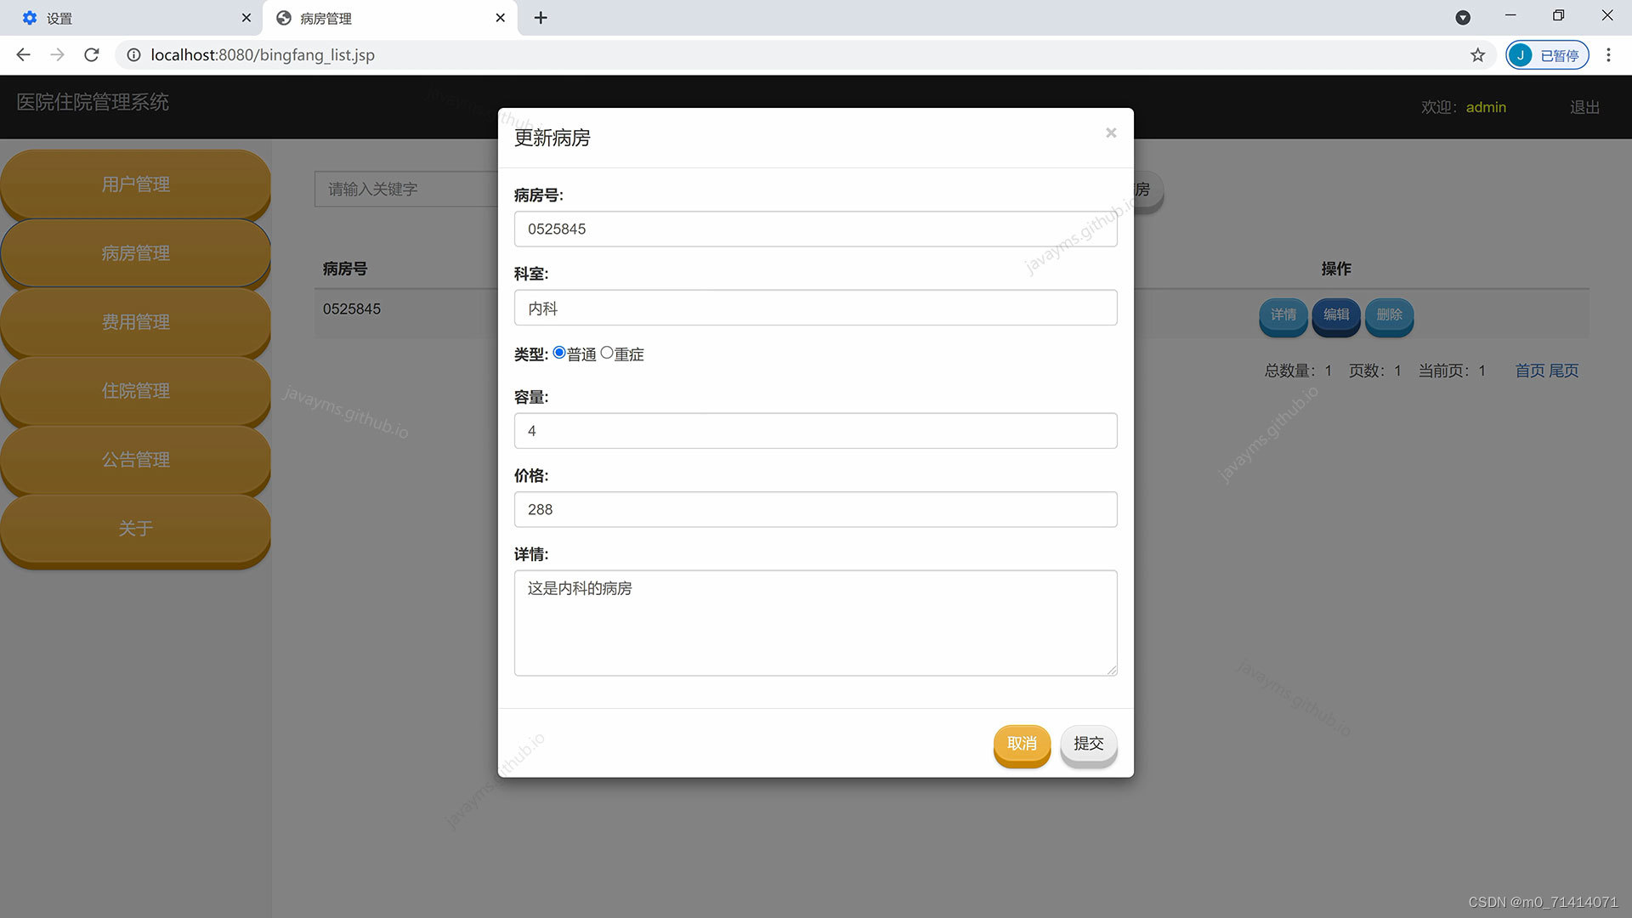Reload the page

pyautogui.click(x=92, y=55)
